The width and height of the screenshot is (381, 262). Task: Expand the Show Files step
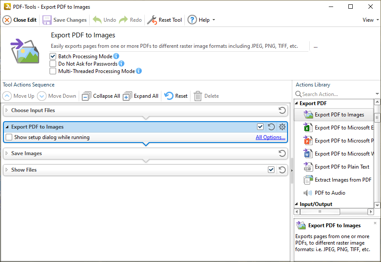7,170
